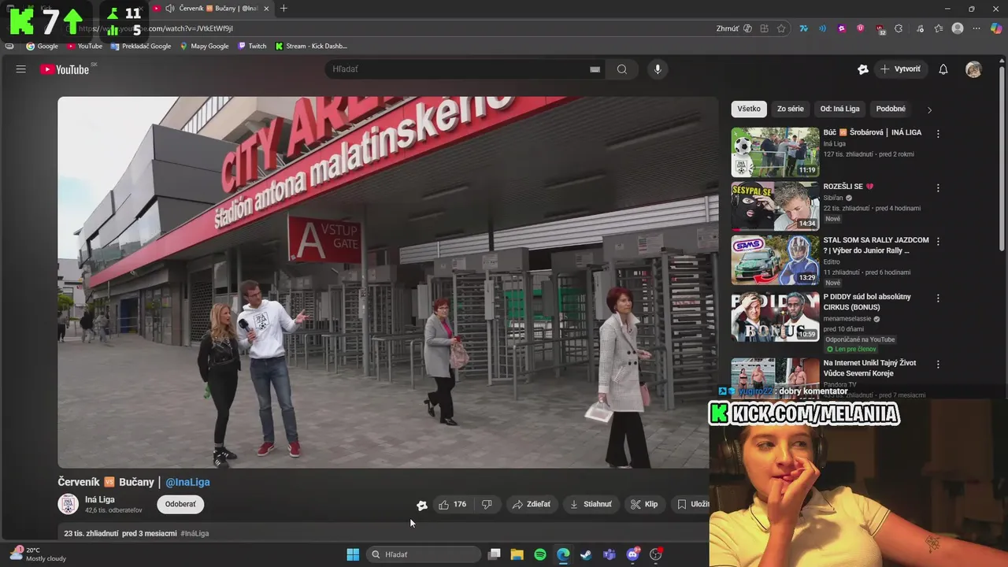Open the Mapy Google bookmark
1008x567 pixels.
(205, 46)
